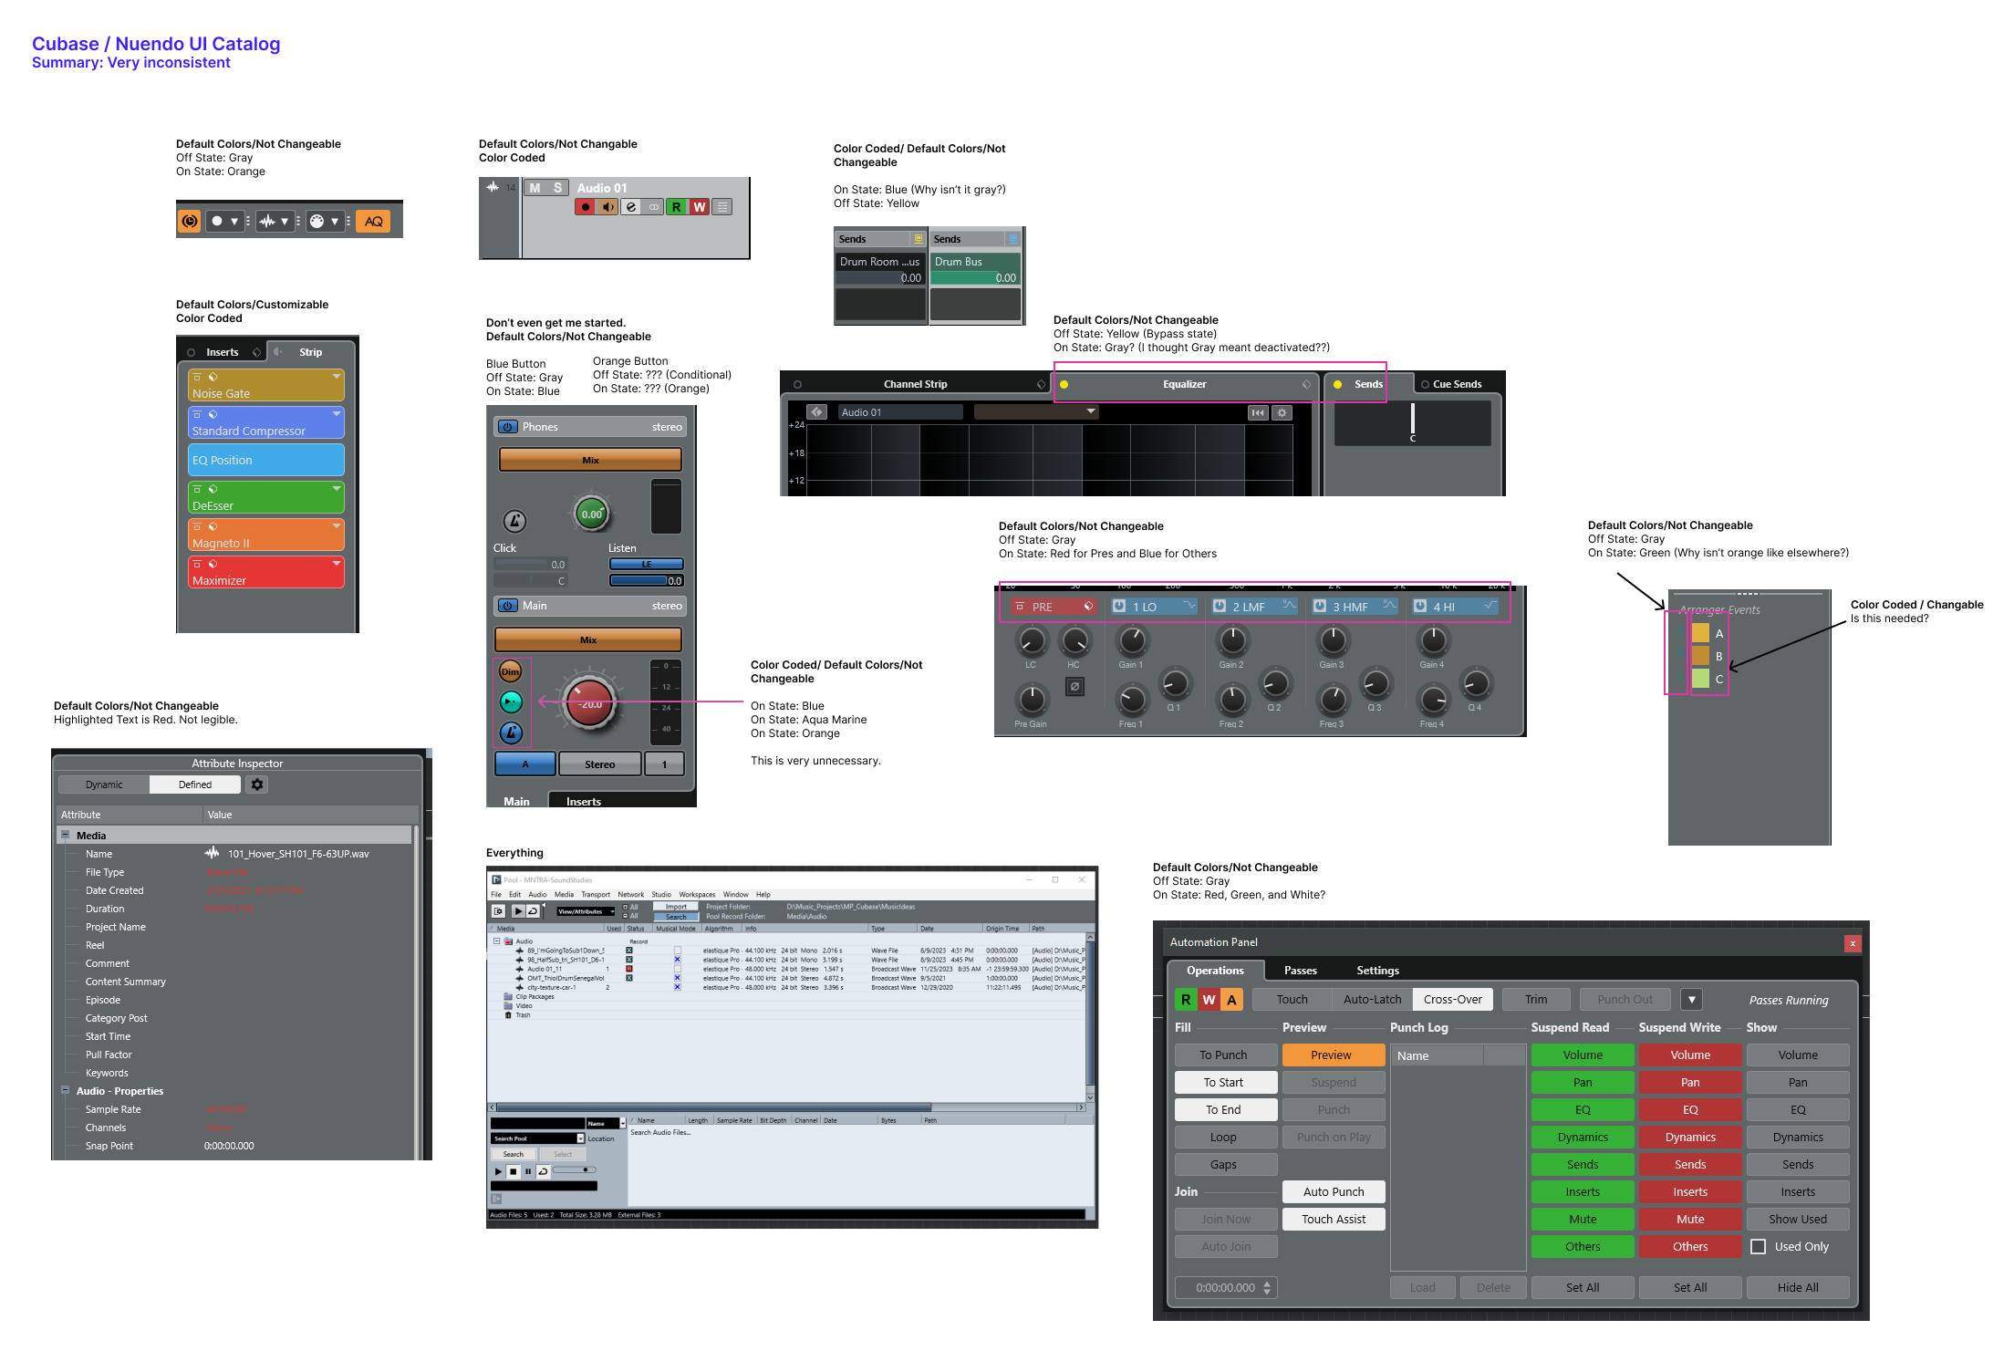
Task: Open the dropdown arrow beside Punch Out
Action: click(x=1691, y=1000)
